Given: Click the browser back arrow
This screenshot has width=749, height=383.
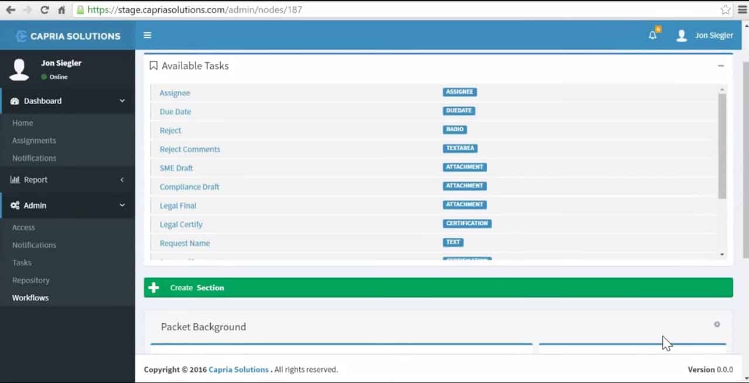Looking at the screenshot, I should [x=10, y=10].
